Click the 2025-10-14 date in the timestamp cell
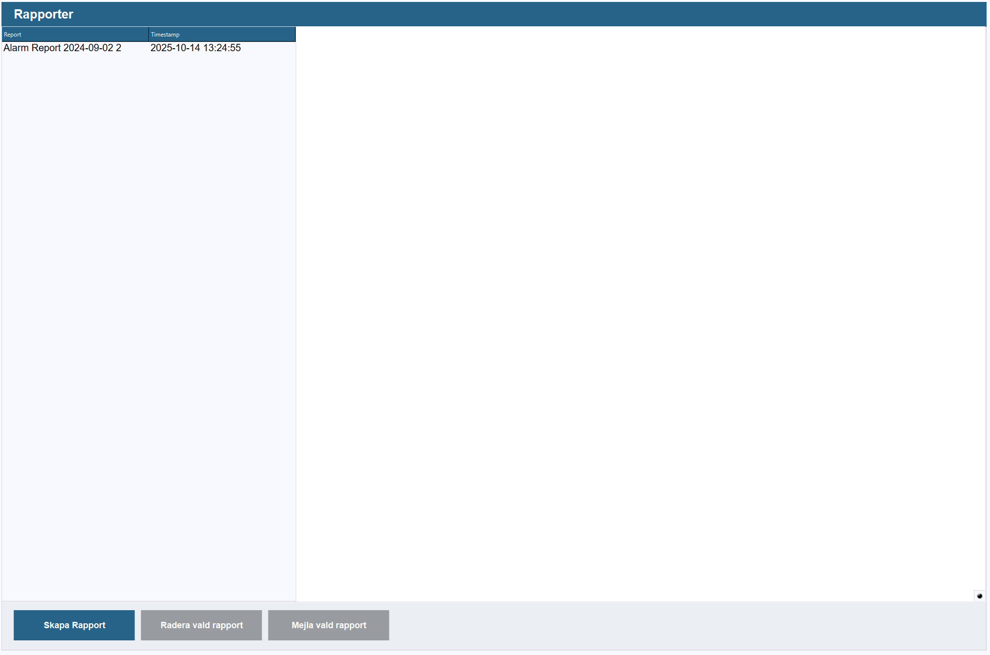 175,48
